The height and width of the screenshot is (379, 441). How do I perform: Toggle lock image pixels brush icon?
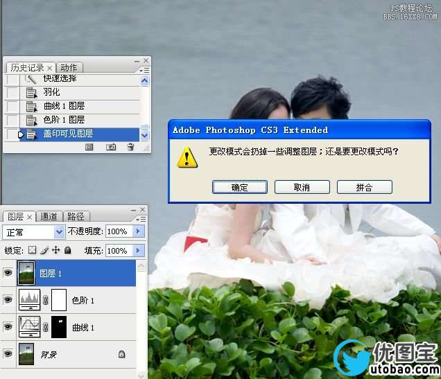[44, 250]
